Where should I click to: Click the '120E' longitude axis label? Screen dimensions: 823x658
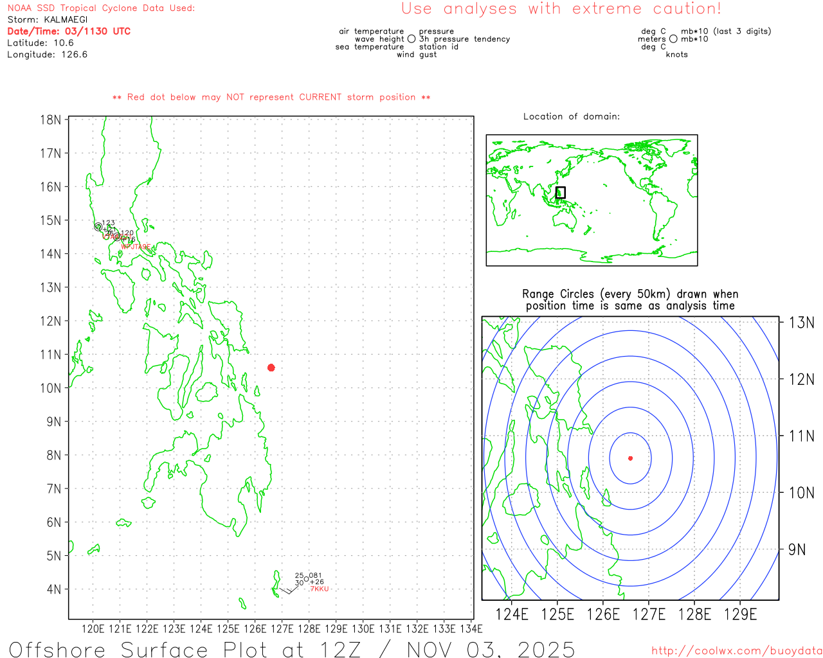pyautogui.click(x=93, y=628)
